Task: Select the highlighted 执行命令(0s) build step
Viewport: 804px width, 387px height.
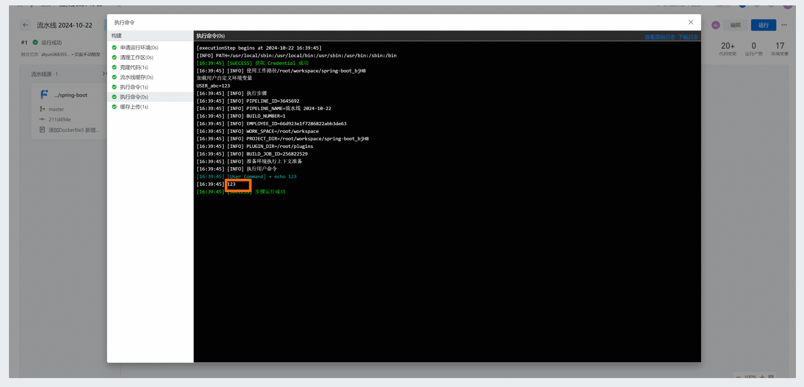Action: (x=150, y=97)
